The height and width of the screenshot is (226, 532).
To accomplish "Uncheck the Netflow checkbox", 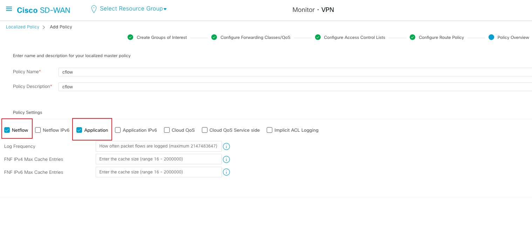I will click(7, 130).
